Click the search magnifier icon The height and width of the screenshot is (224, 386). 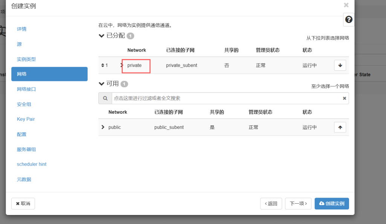pos(105,98)
